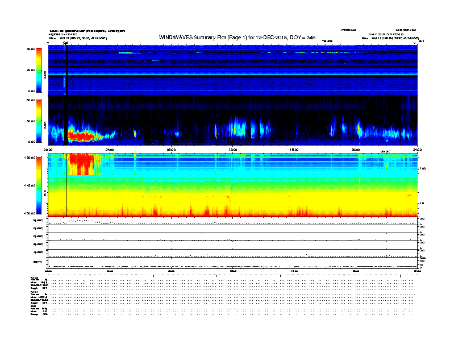Click the 08:00 tick label under the RAD1 spectrogram
The height and width of the screenshot is (348, 450).
click(x=171, y=150)
